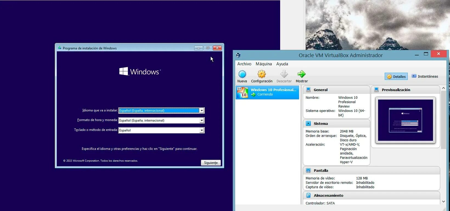Click the Windows logo in installer

[123, 71]
